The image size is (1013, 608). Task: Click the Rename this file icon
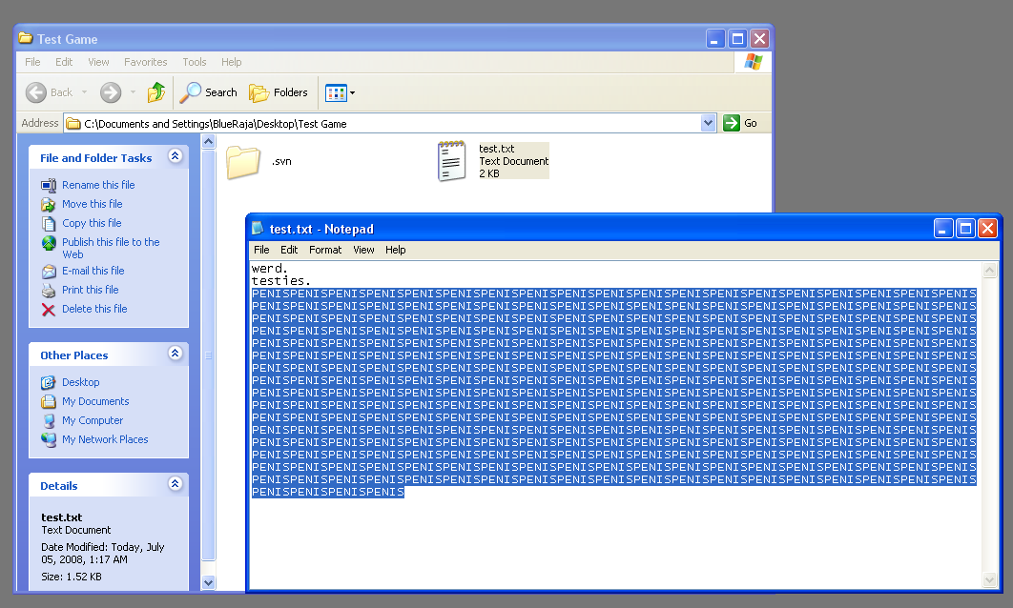point(49,185)
